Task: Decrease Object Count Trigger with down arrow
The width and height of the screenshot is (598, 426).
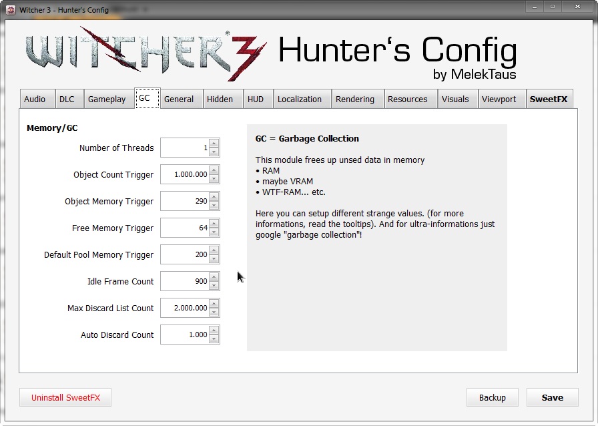Action: (214, 179)
